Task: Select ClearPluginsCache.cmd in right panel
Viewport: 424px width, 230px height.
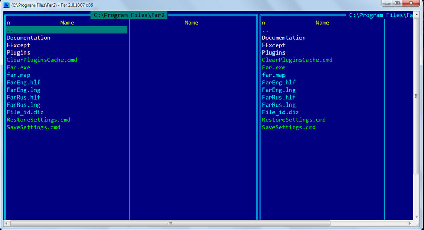Action: coord(297,60)
